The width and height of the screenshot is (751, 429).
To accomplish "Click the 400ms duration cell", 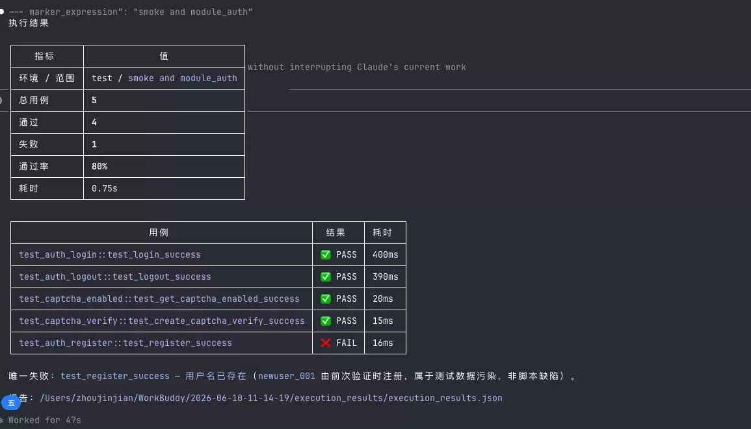I will click(x=386, y=255).
